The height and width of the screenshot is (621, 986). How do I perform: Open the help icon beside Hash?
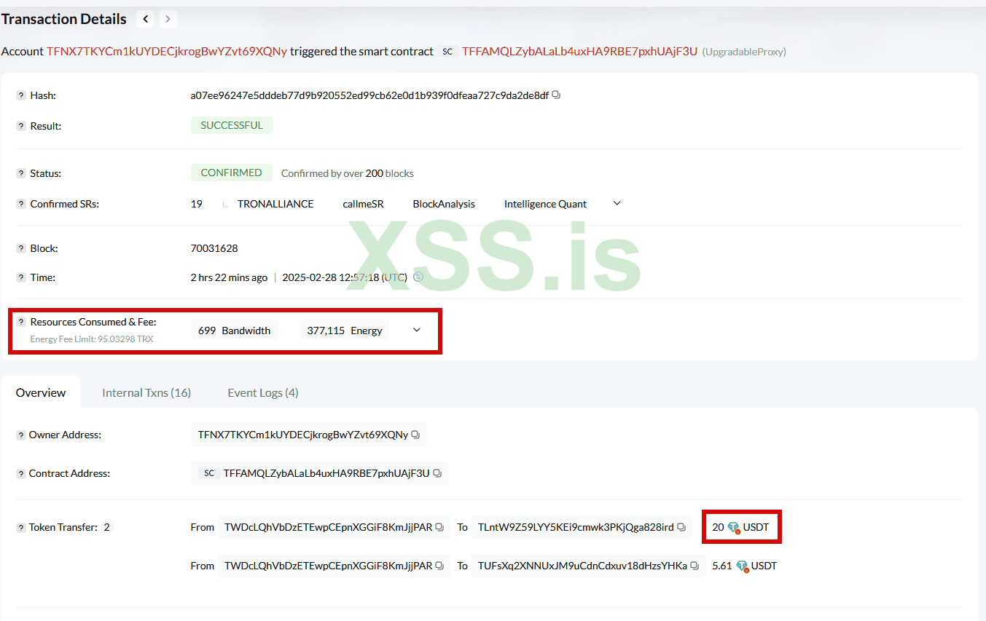click(21, 95)
